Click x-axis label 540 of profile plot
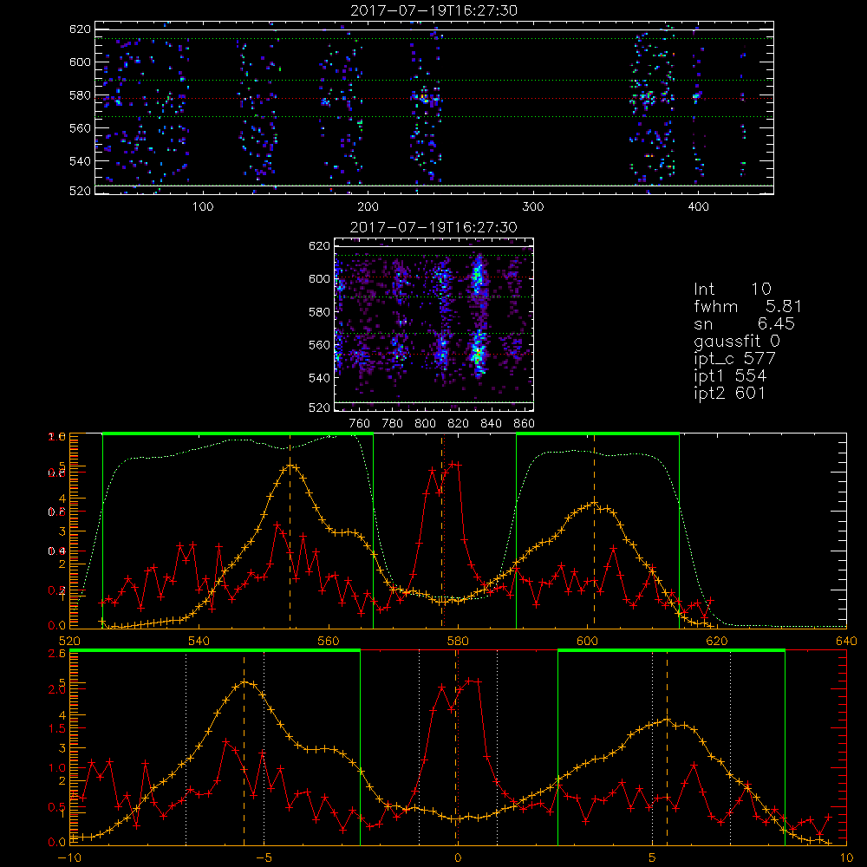 (199, 642)
